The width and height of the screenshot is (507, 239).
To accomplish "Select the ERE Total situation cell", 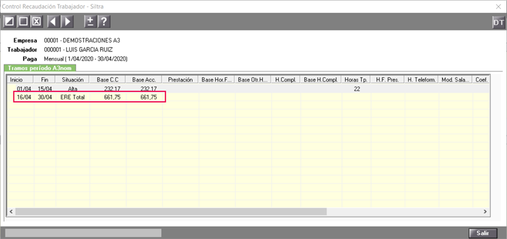I will pyautogui.click(x=73, y=97).
